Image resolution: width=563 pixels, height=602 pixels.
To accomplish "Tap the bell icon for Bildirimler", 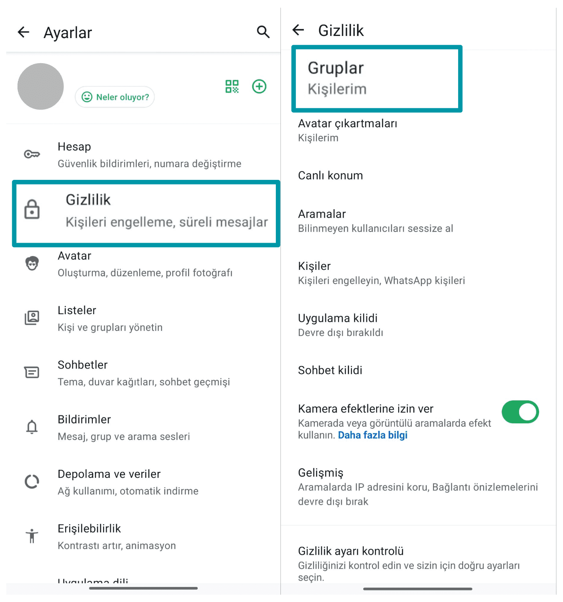I will click(32, 427).
